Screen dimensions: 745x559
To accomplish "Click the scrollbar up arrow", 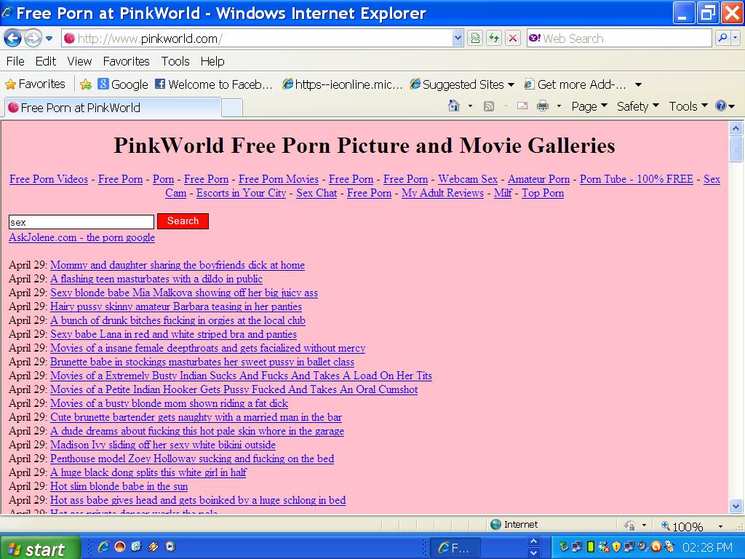I will click(736, 128).
